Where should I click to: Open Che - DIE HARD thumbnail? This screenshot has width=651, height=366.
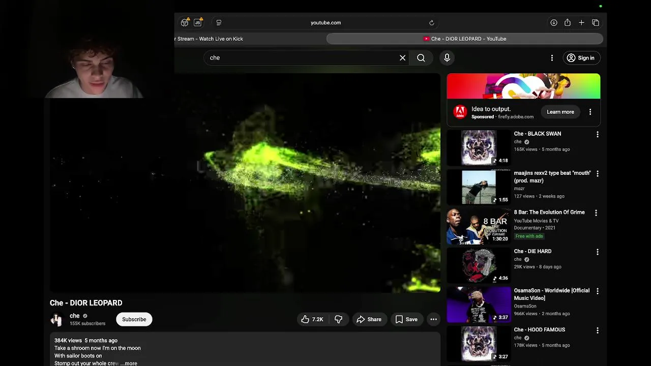(479, 265)
